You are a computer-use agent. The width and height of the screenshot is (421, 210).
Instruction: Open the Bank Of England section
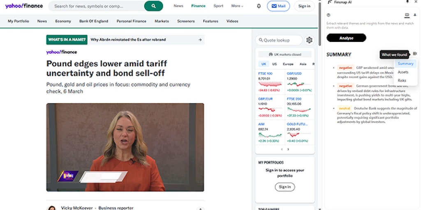pyautogui.click(x=94, y=21)
